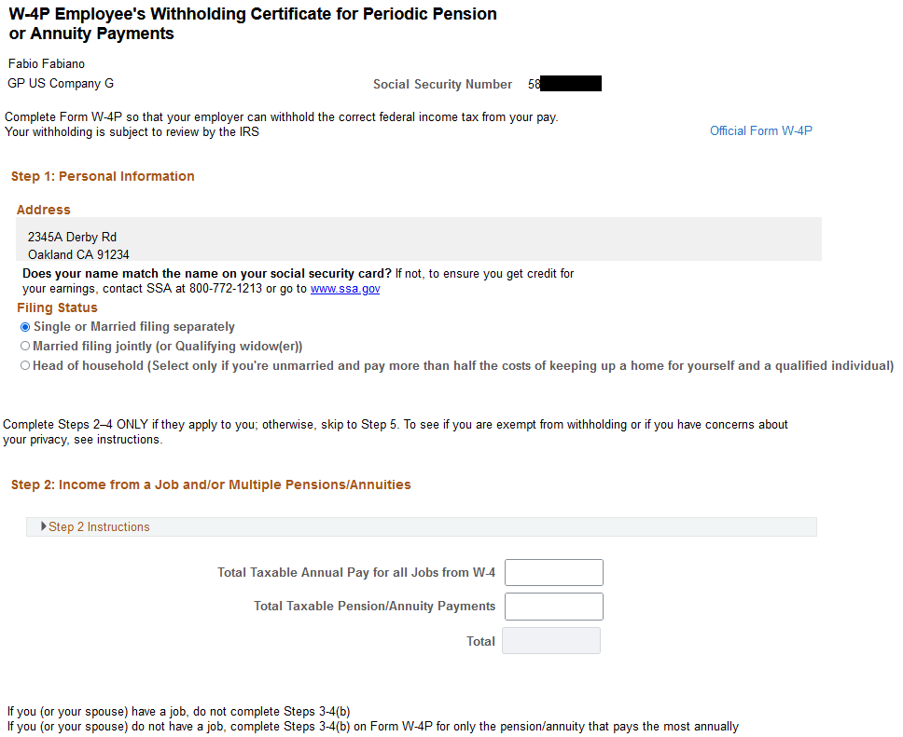
Task: Click the Total Taxable Pension/Annuity Payments field
Action: pyautogui.click(x=553, y=606)
